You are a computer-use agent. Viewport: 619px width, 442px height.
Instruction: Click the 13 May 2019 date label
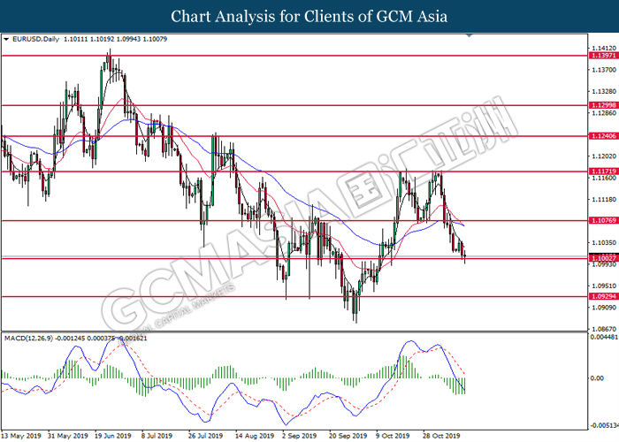click(21, 436)
